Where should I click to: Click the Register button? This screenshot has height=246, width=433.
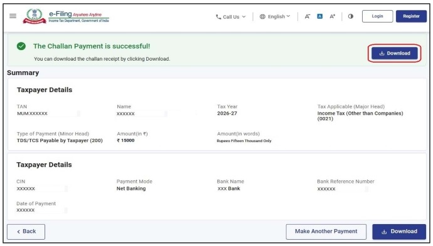tap(411, 16)
